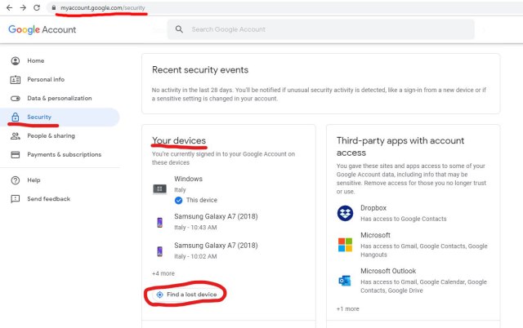Viewport: 523px width, 328px height.
Task: Reload the page with refresh icon
Action: click(37, 7)
